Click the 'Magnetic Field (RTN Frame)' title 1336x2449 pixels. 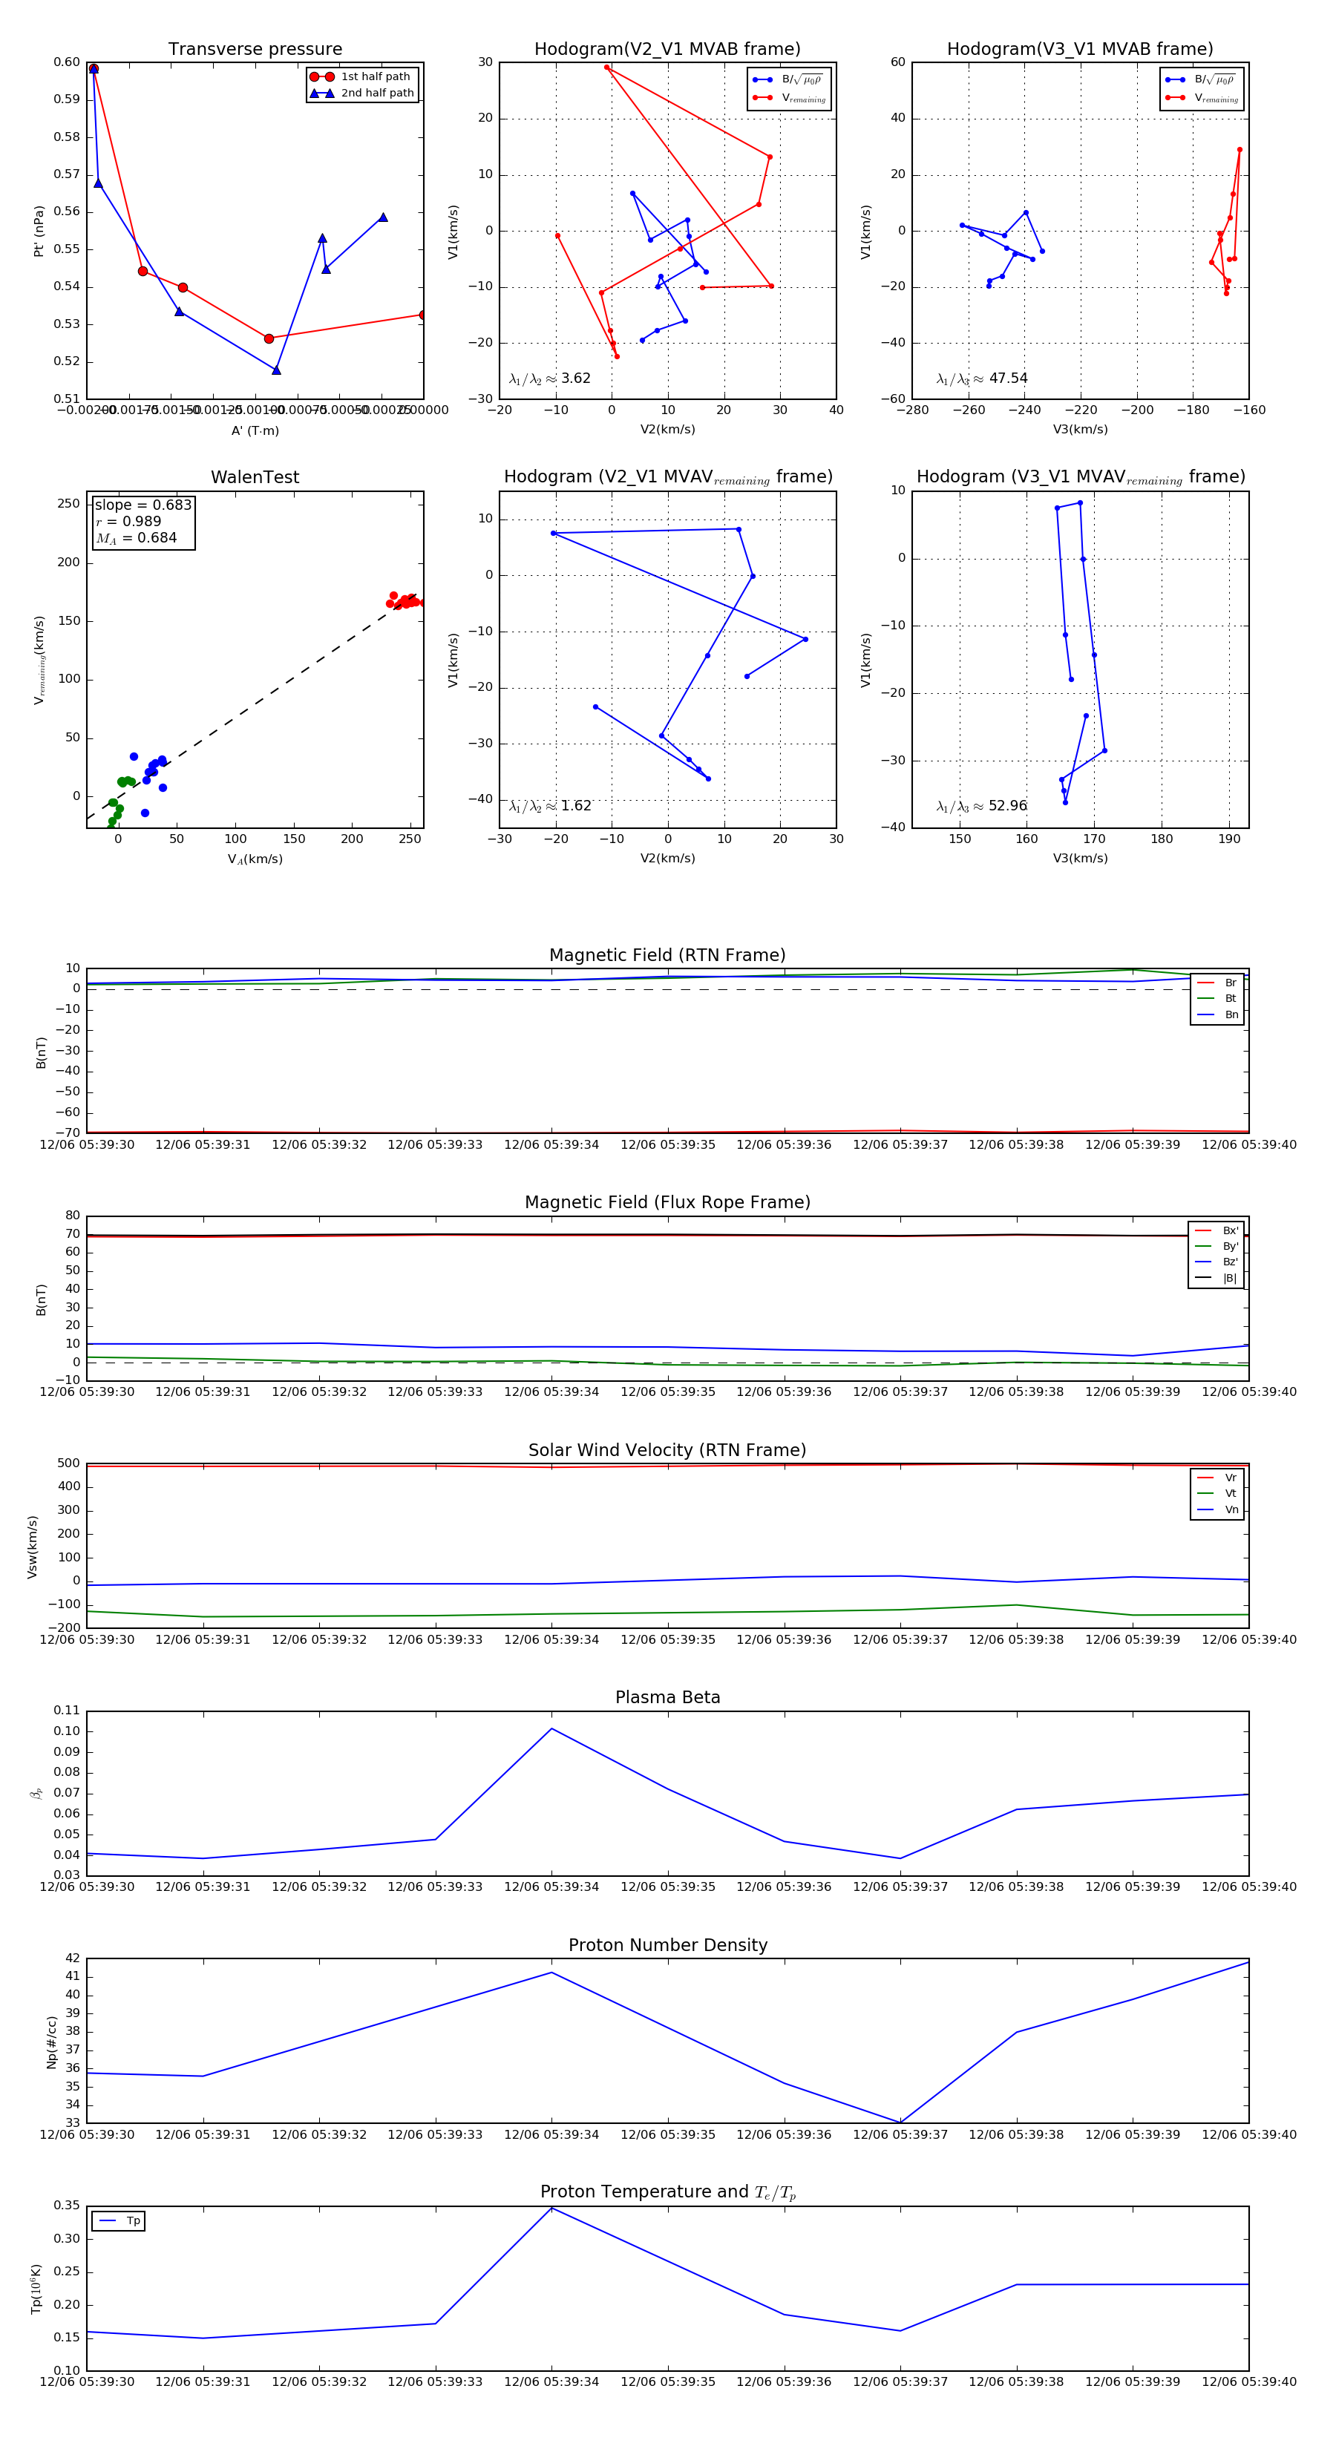[x=667, y=955]
